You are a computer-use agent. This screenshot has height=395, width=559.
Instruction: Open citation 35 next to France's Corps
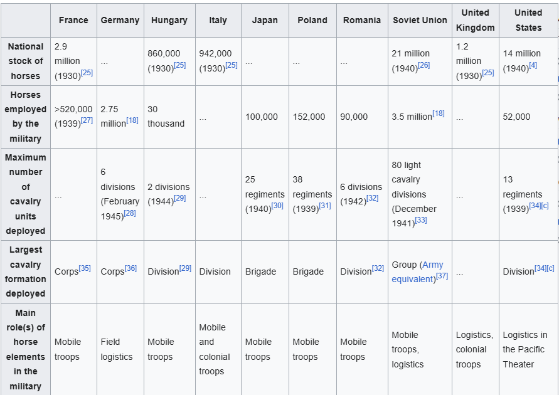(x=85, y=268)
